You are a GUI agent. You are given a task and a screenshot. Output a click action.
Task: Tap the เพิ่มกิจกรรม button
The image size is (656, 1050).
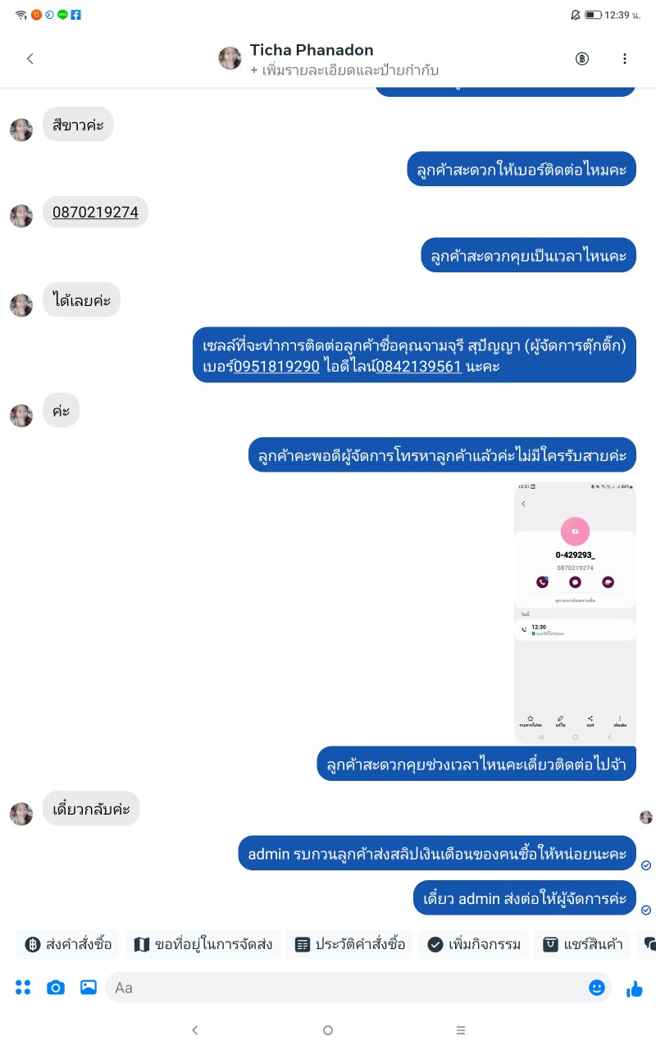[474, 944]
